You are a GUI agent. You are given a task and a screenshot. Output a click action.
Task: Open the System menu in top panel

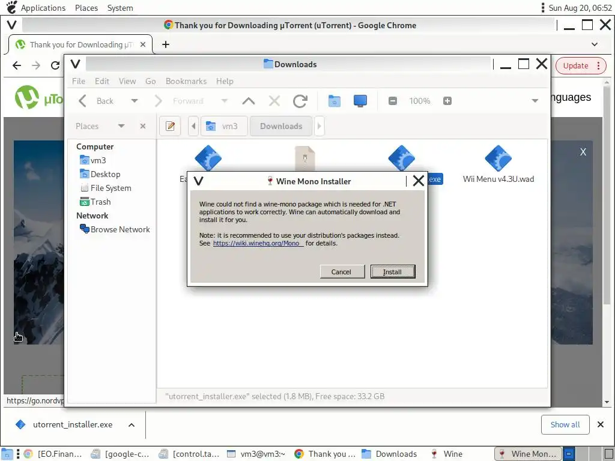tap(120, 8)
